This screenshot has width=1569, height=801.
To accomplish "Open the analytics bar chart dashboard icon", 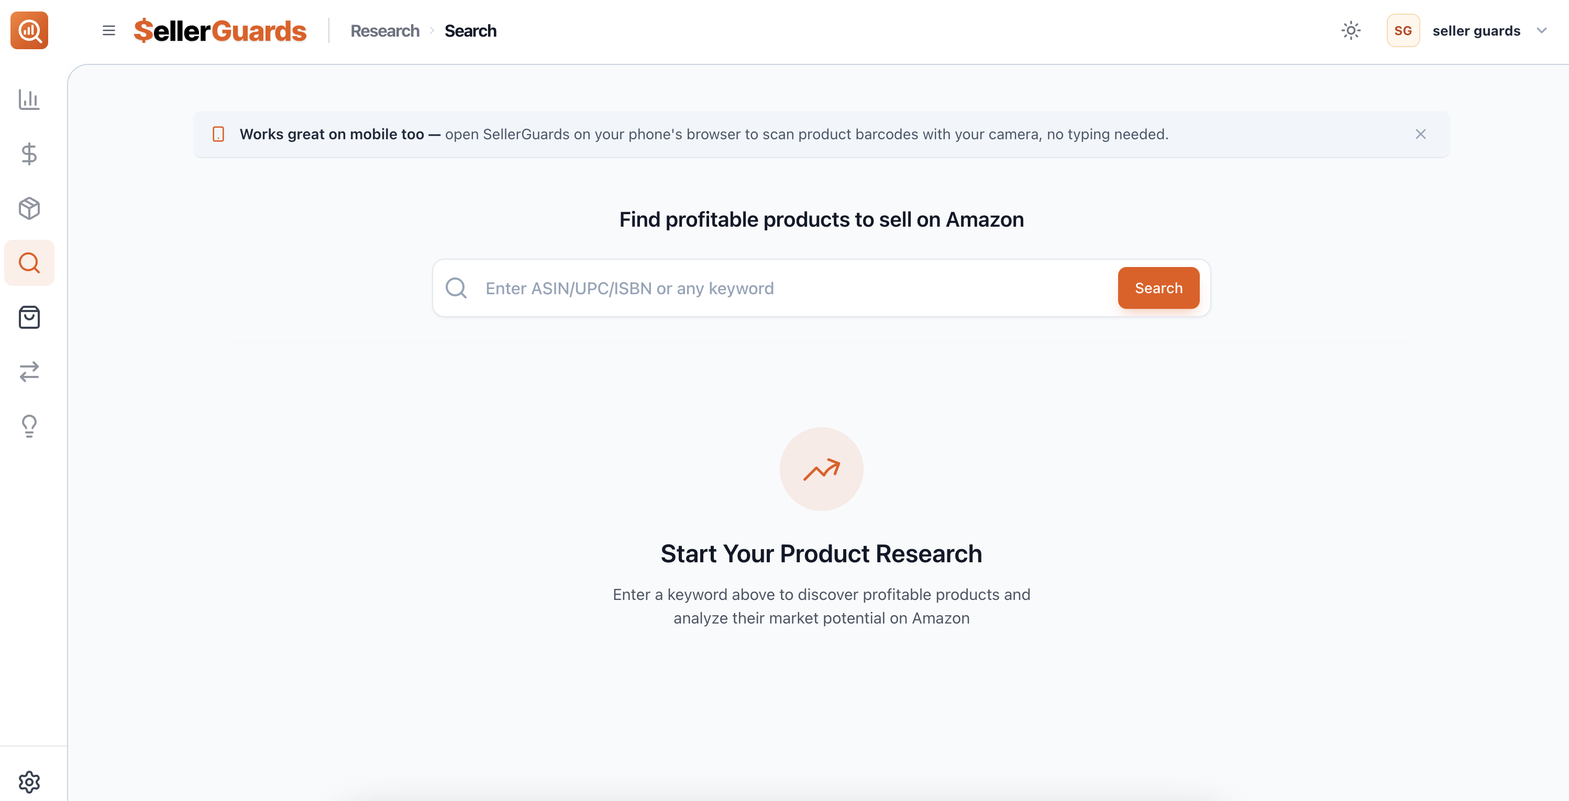I will coord(29,99).
